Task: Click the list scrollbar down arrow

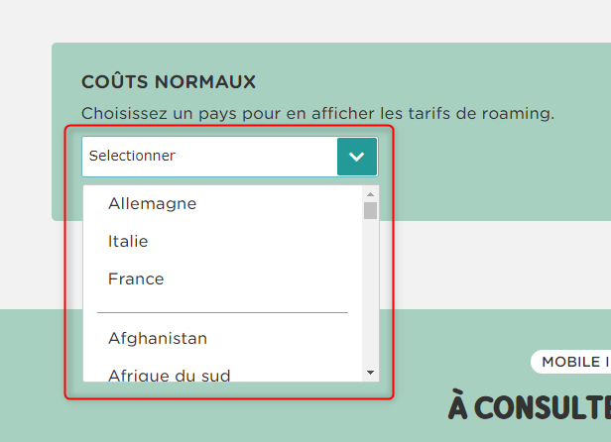Action: coord(371,373)
